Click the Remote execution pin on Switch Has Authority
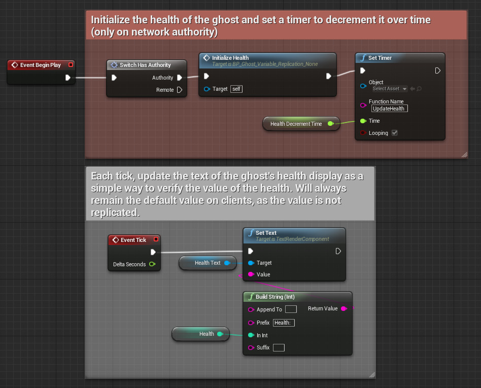 (x=180, y=90)
